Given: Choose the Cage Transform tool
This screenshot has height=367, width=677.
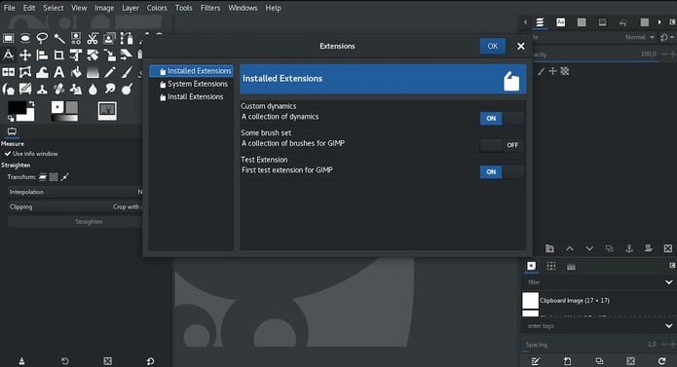Looking at the screenshot, I should coord(25,72).
